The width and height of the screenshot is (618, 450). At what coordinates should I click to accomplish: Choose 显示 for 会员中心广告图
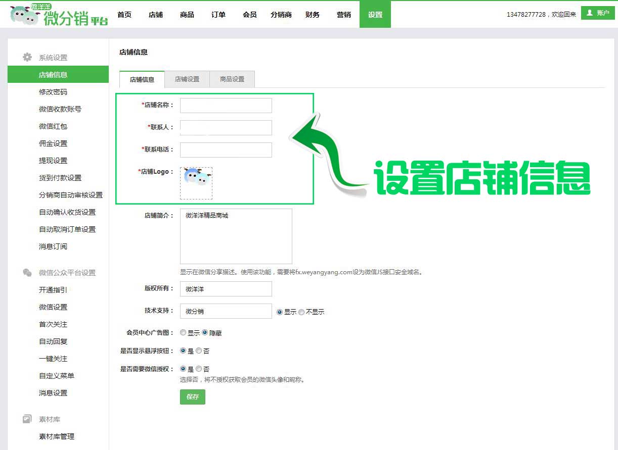(x=183, y=333)
